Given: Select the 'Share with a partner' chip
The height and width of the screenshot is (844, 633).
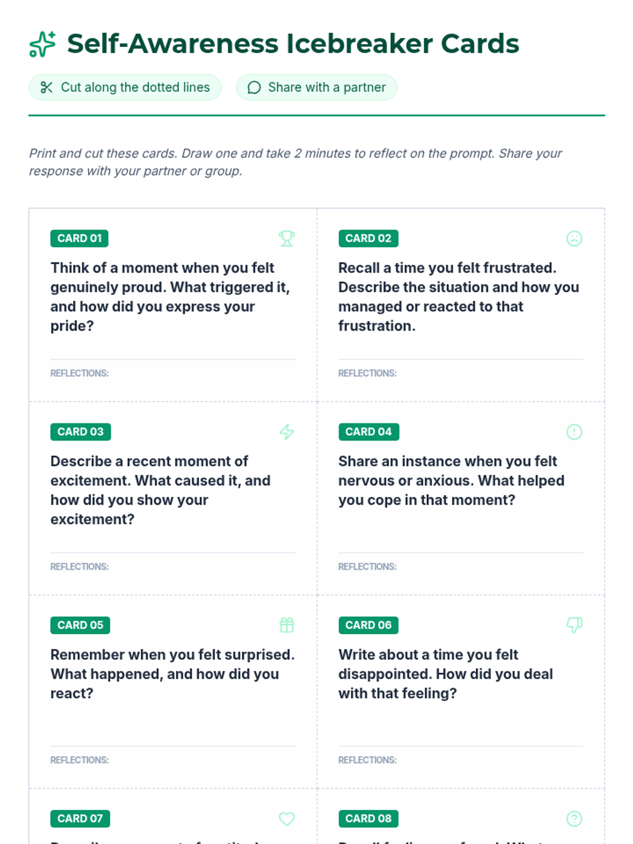Looking at the screenshot, I should (316, 88).
